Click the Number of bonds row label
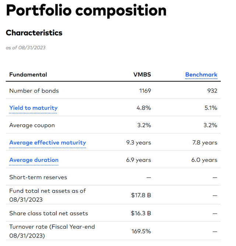Screen dimensions: 236x246 (34, 91)
